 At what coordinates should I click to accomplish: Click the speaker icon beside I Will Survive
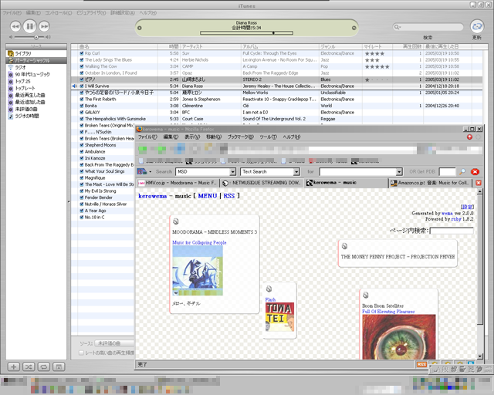74,86
